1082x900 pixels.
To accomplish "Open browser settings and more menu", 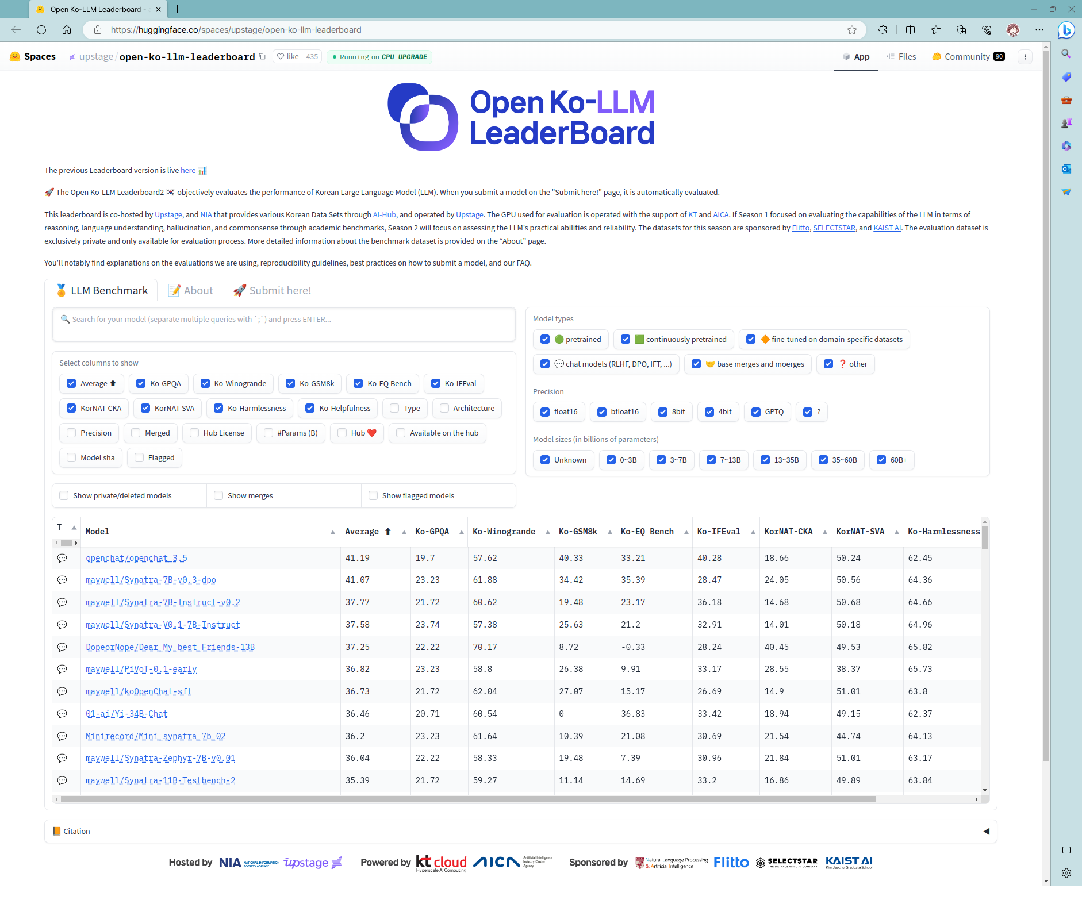I will (x=1039, y=30).
